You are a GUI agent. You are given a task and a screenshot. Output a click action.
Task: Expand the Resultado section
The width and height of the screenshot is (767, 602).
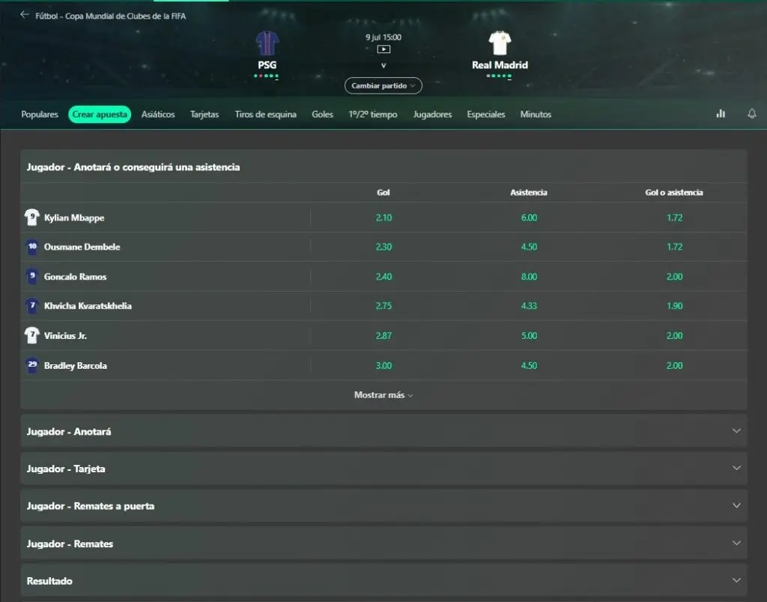pyautogui.click(x=383, y=581)
